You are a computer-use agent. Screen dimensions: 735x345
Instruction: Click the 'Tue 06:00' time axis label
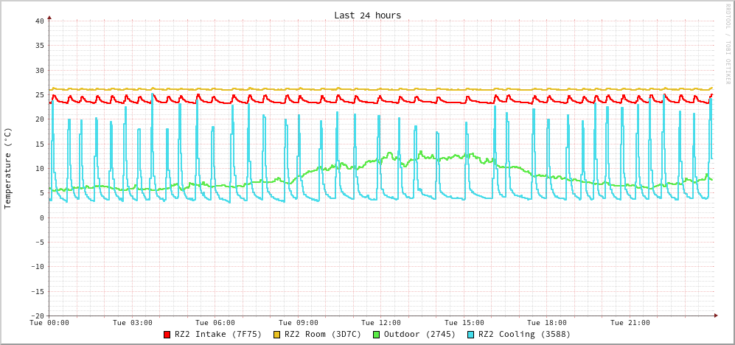215,323
